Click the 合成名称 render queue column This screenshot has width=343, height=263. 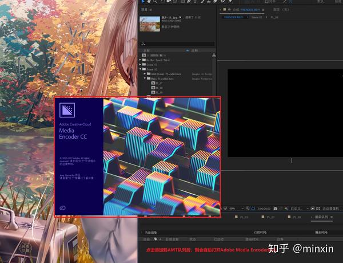172,239
